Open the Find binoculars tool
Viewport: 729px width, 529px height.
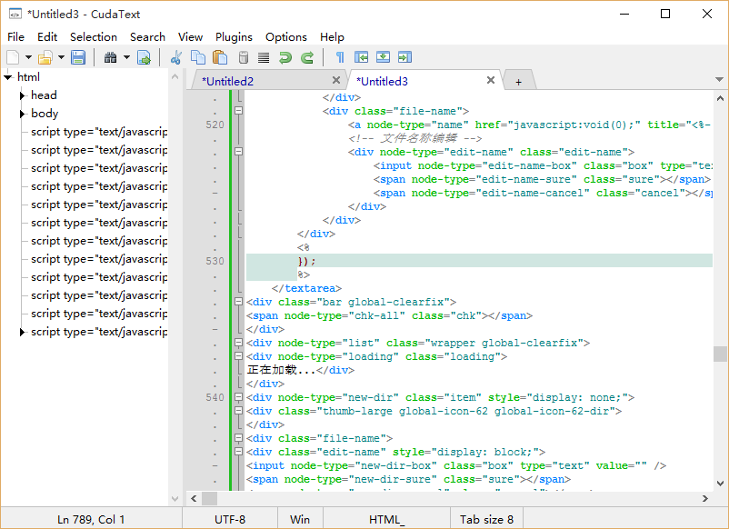110,58
